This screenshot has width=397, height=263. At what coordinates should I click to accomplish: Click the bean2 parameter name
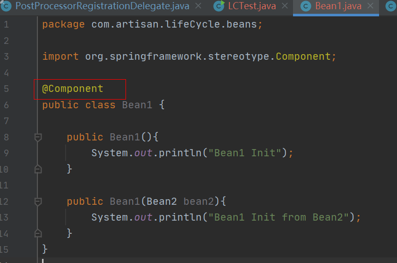click(x=199, y=202)
